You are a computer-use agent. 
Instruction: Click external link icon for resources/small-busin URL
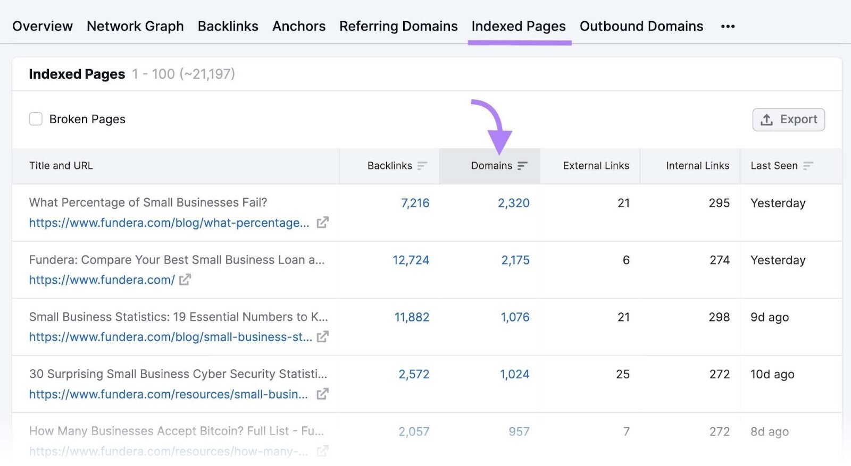[322, 394]
